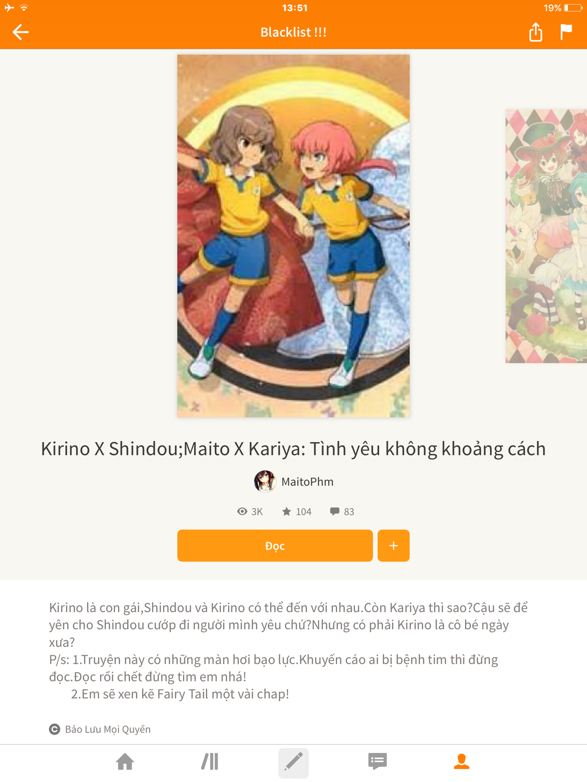Tap the comments count 83
The image size is (587, 782).
click(342, 512)
